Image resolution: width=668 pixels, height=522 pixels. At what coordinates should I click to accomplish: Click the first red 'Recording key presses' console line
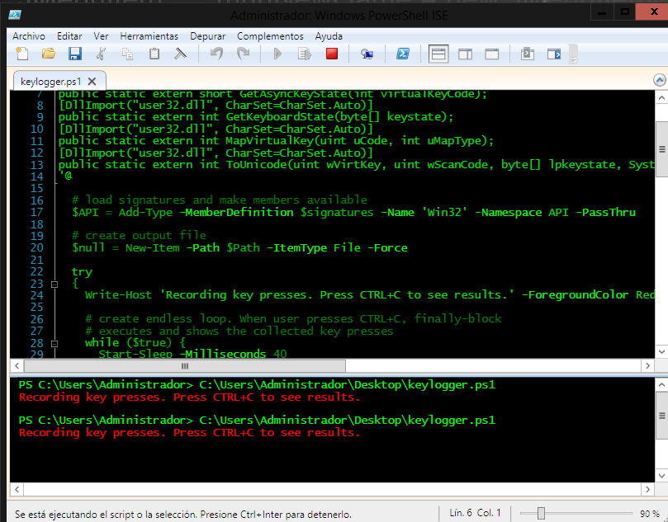[190, 397]
